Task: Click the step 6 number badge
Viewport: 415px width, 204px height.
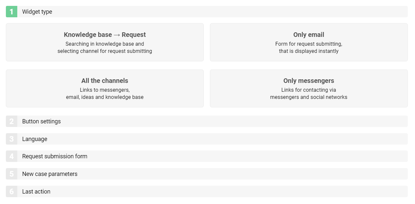Action: coord(11,192)
